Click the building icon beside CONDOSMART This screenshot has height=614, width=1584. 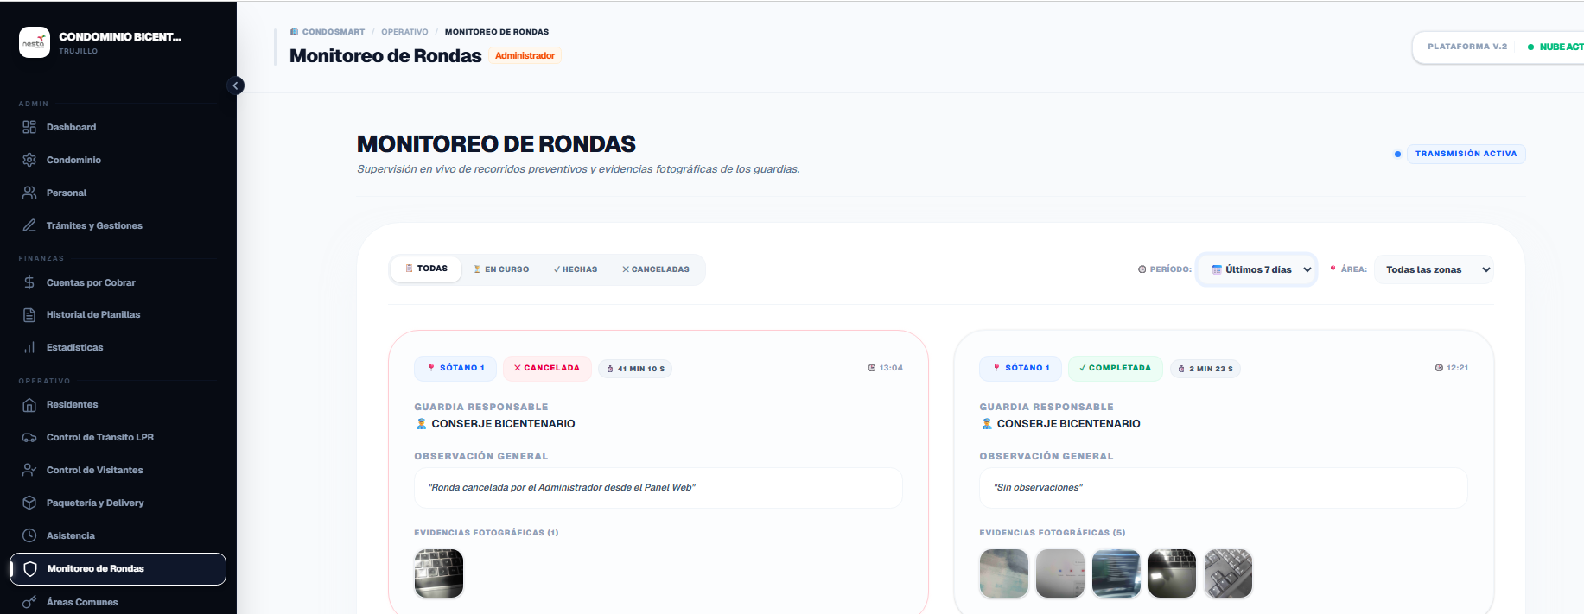(x=295, y=32)
